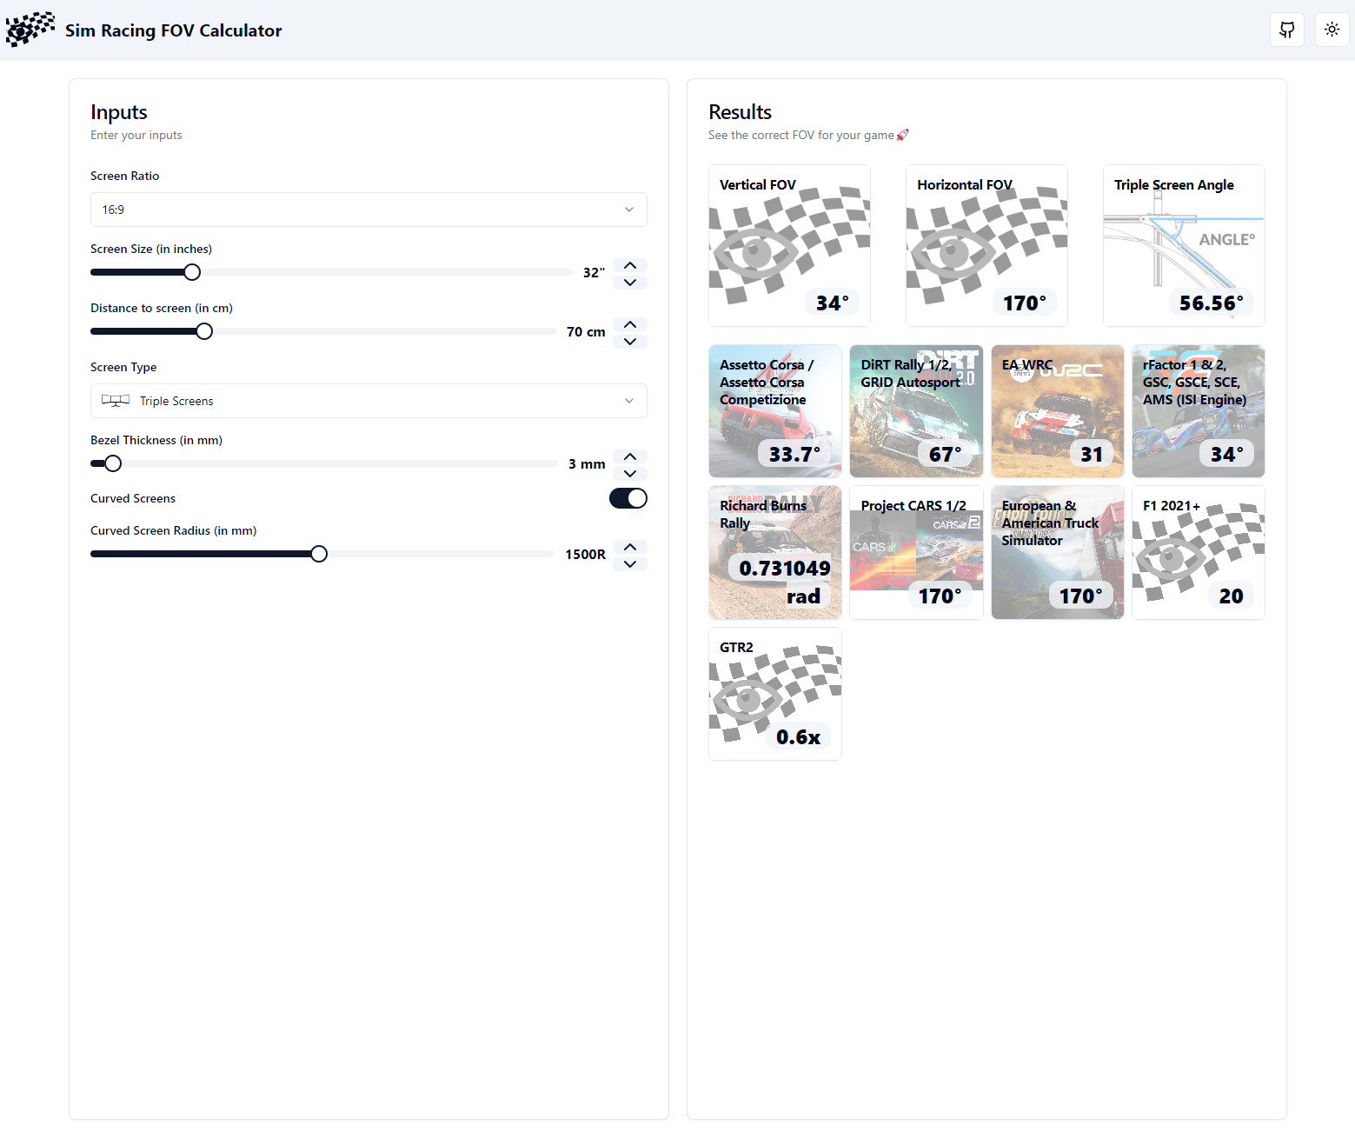Open the Screen Ratio 16:9 dropdown

point(369,210)
